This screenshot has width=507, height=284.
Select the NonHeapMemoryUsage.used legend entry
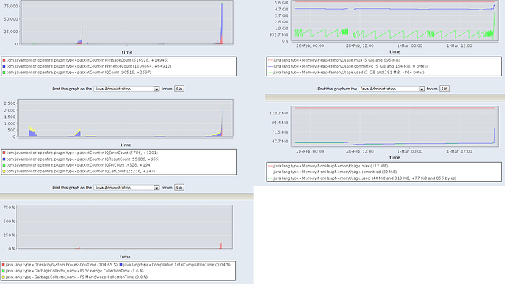point(362,178)
